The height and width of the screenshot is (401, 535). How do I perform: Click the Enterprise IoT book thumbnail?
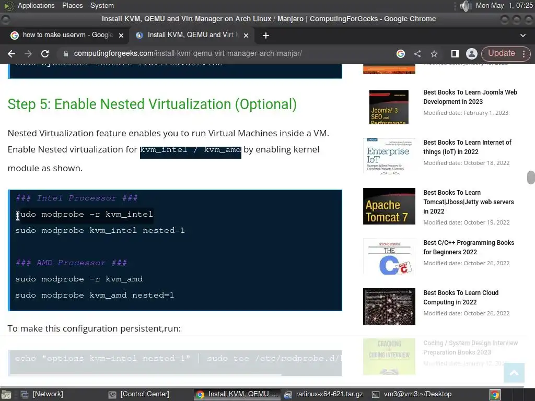tap(389, 156)
